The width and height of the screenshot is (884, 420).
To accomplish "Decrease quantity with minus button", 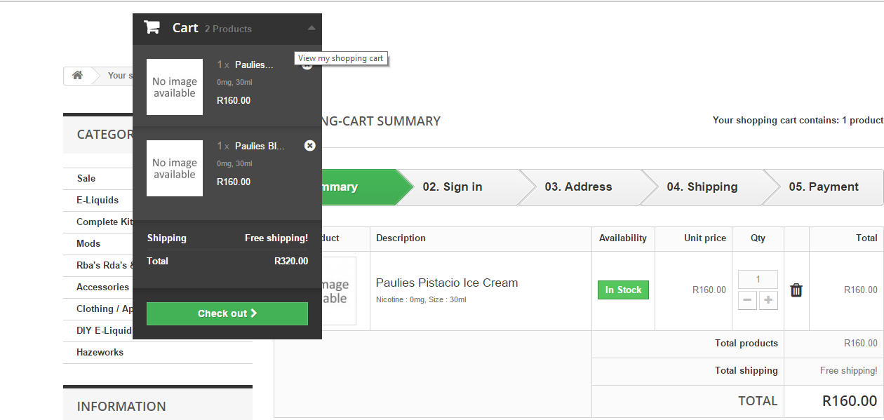I will tap(748, 301).
